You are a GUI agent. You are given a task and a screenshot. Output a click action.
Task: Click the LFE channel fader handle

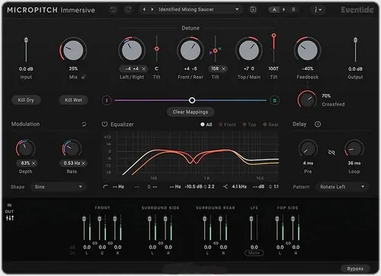pyautogui.click(x=251, y=219)
